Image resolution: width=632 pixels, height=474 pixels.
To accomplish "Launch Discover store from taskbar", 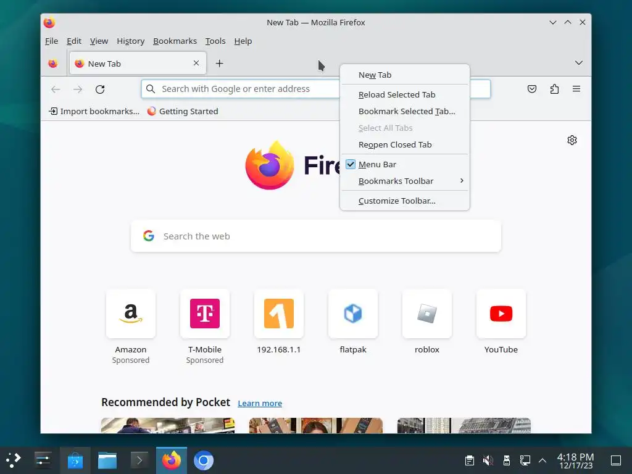I will coord(75,460).
